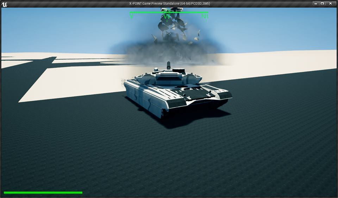
Task: Maximize the X-POINT Game Preview window
Action: pyautogui.click(x=322, y=4)
